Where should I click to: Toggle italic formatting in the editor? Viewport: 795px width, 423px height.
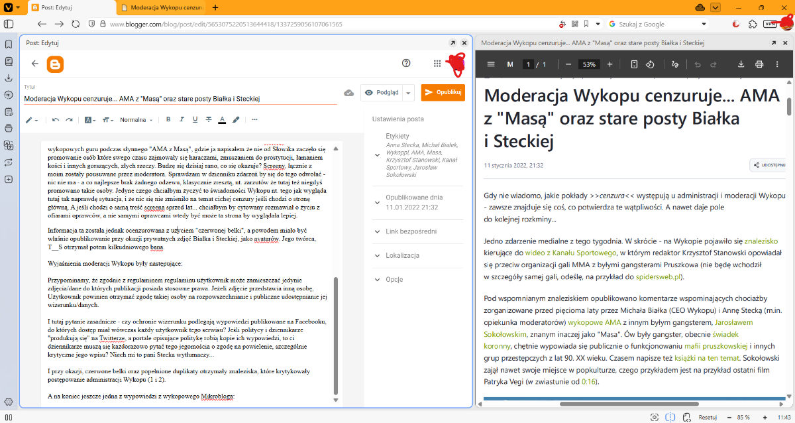point(182,120)
